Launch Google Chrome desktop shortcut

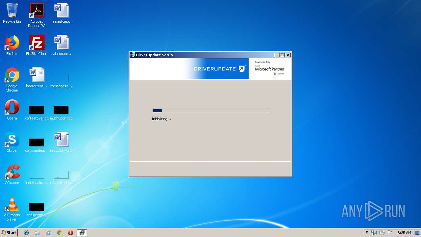(x=12, y=80)
